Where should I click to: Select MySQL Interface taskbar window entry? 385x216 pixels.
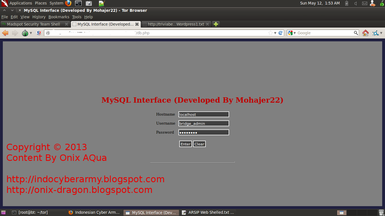151,213
